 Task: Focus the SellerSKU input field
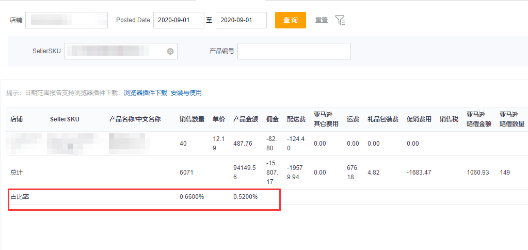pyautogui.click(x=116, y=51)
